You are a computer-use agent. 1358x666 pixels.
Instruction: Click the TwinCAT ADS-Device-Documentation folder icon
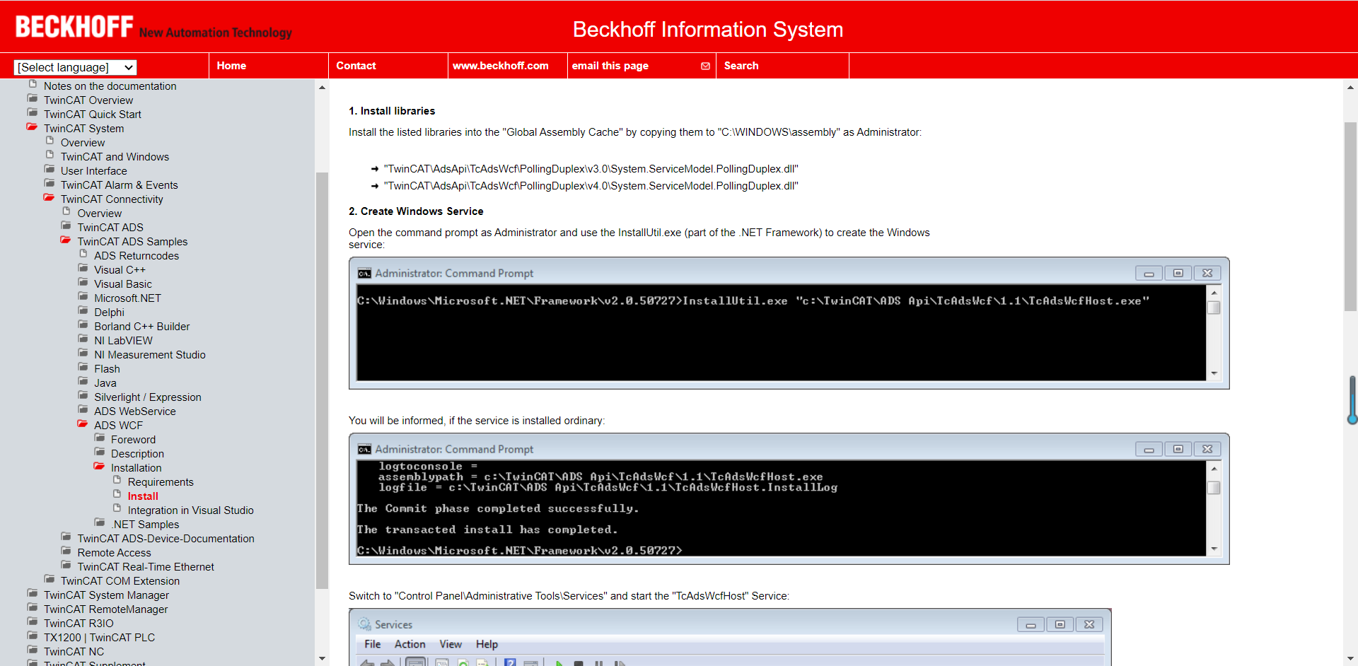66,537
